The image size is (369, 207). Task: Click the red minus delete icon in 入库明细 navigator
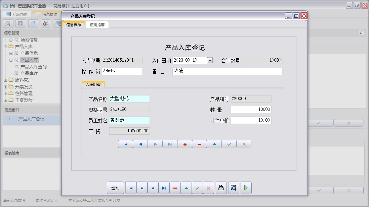199,144
